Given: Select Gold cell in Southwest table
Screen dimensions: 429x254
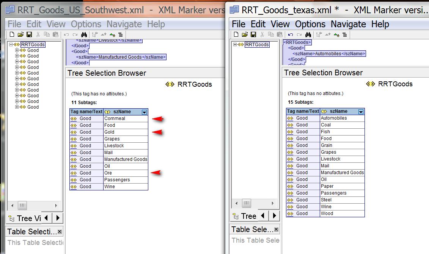Looking at the screenshot, I should (x=126, y=132).
